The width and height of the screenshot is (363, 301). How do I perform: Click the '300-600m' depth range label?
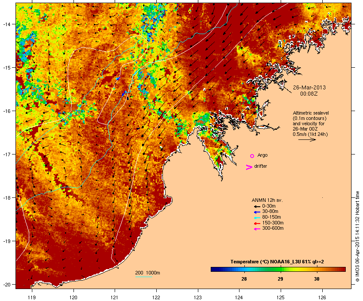pos(273,228)
